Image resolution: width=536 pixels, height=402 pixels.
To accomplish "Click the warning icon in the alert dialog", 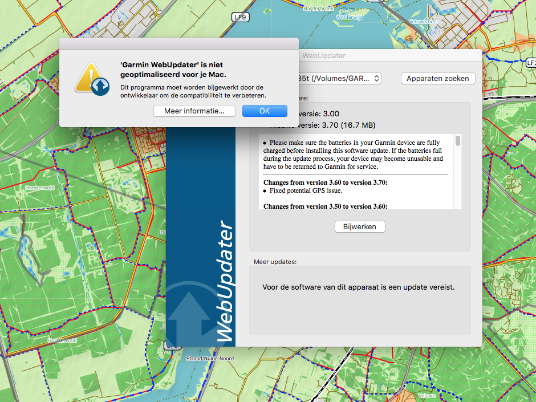I will (91, 79).
